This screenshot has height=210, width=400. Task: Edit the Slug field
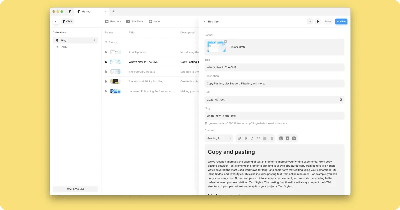[274, 116]
